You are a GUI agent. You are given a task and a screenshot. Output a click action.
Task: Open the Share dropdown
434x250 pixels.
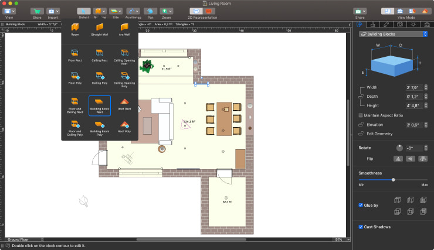tap(360, 11)
